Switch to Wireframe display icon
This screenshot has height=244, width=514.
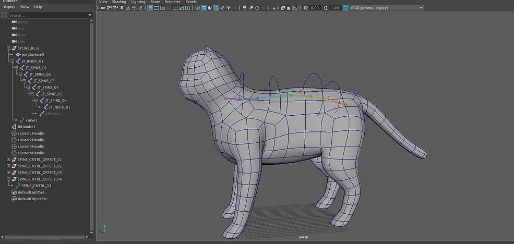pyautogui.click(x=198, y=8)
